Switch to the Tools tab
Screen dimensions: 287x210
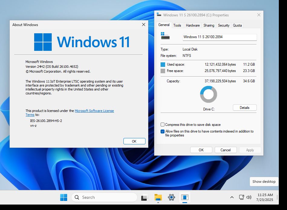177,25
